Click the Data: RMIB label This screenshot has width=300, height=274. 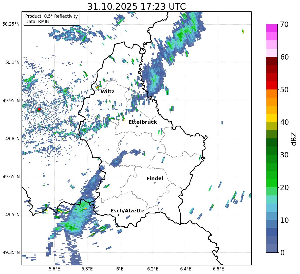pyautogui.click(x=37, y=22)
